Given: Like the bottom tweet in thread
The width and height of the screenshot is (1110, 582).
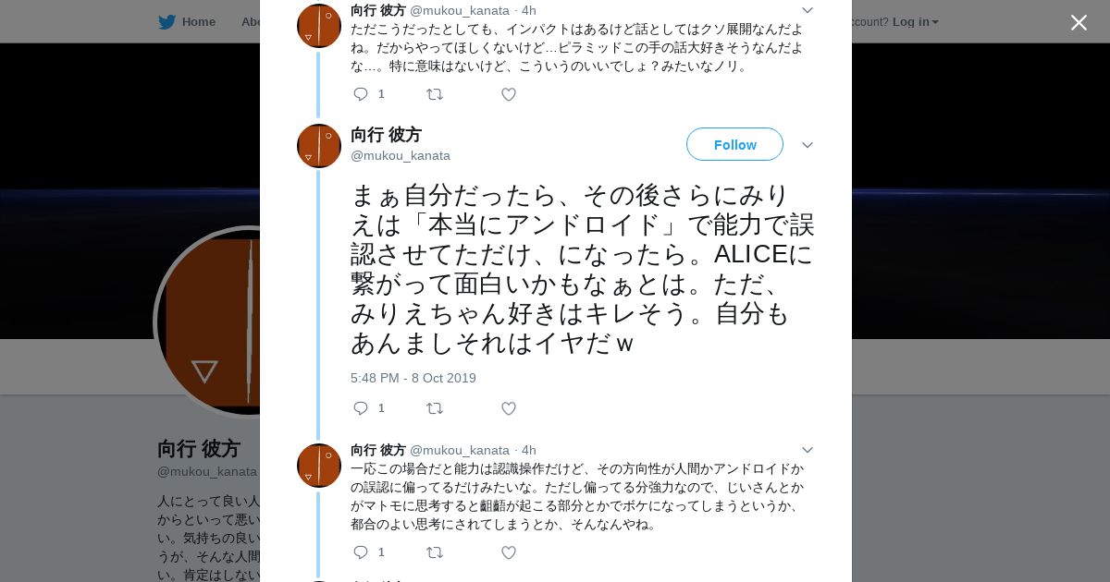Looking at the screenshot, I should (x=508, y=552).
